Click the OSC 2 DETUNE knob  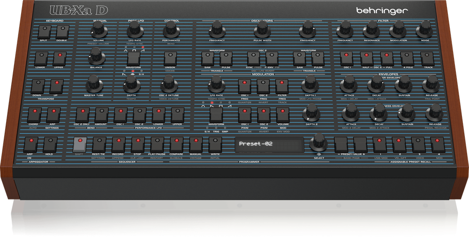point(169,83)
